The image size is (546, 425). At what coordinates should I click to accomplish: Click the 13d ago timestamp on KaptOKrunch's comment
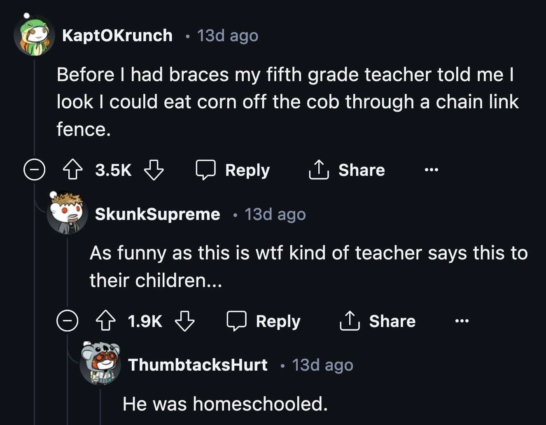tap(227, 35)
